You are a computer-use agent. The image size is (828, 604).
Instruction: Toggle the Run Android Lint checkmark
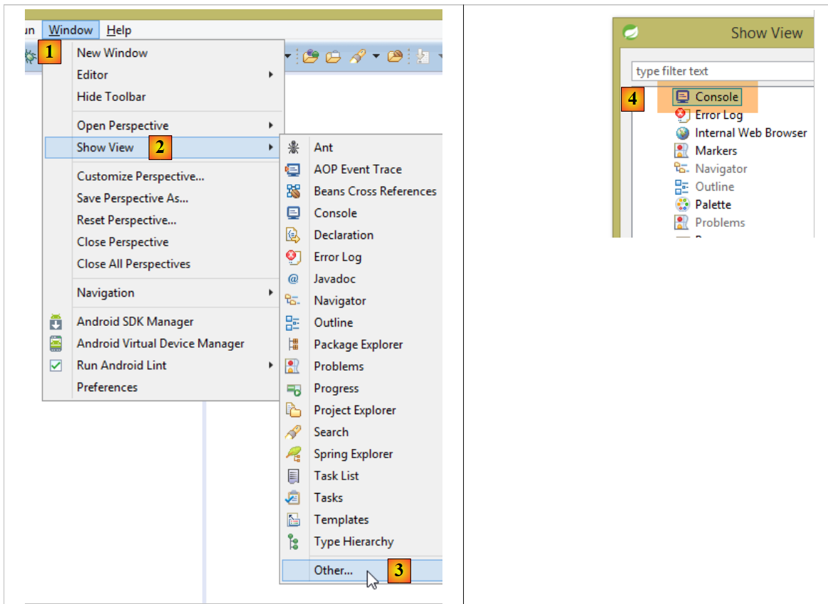tap(56, 366)
